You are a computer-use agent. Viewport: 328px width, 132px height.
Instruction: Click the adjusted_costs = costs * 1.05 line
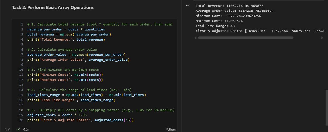pos(57,115)
